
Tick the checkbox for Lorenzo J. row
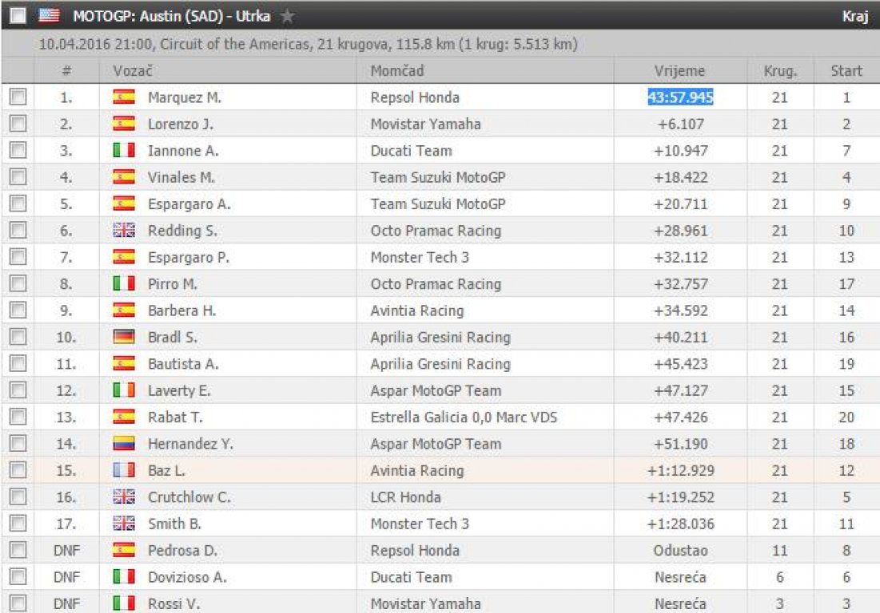18,124
